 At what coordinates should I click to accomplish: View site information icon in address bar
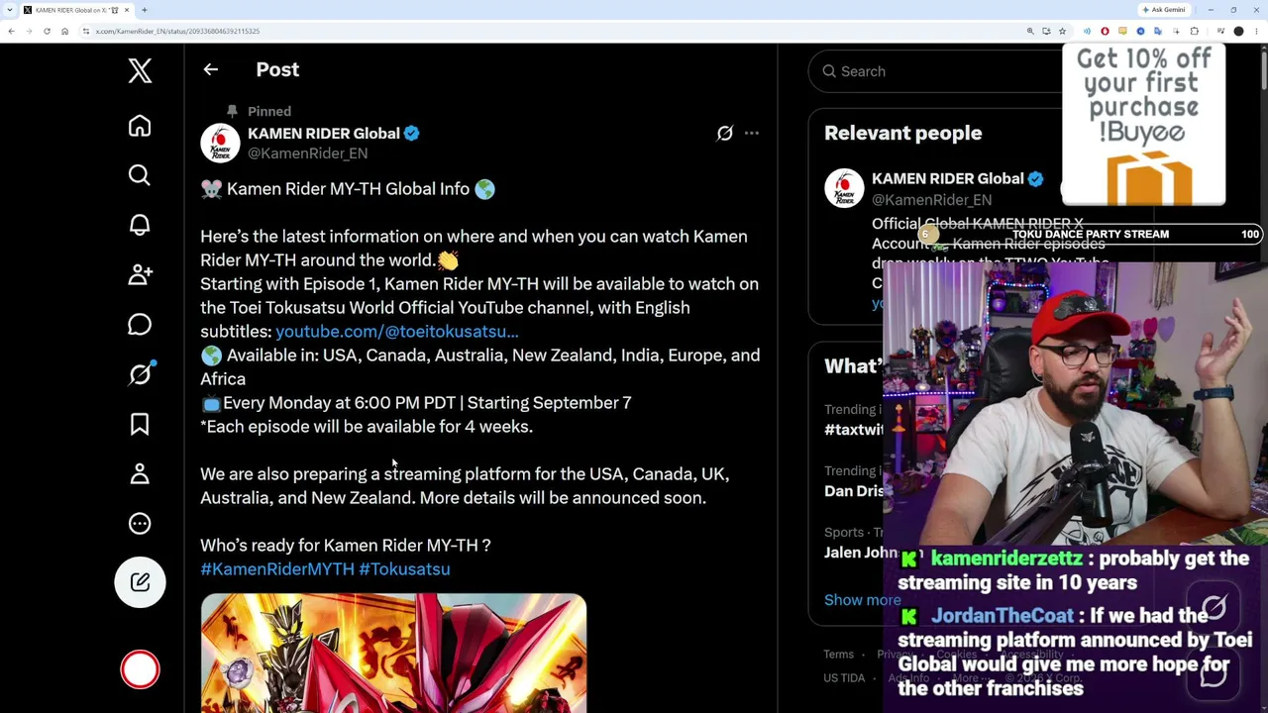pyautogui.click(x=86, y=32)
